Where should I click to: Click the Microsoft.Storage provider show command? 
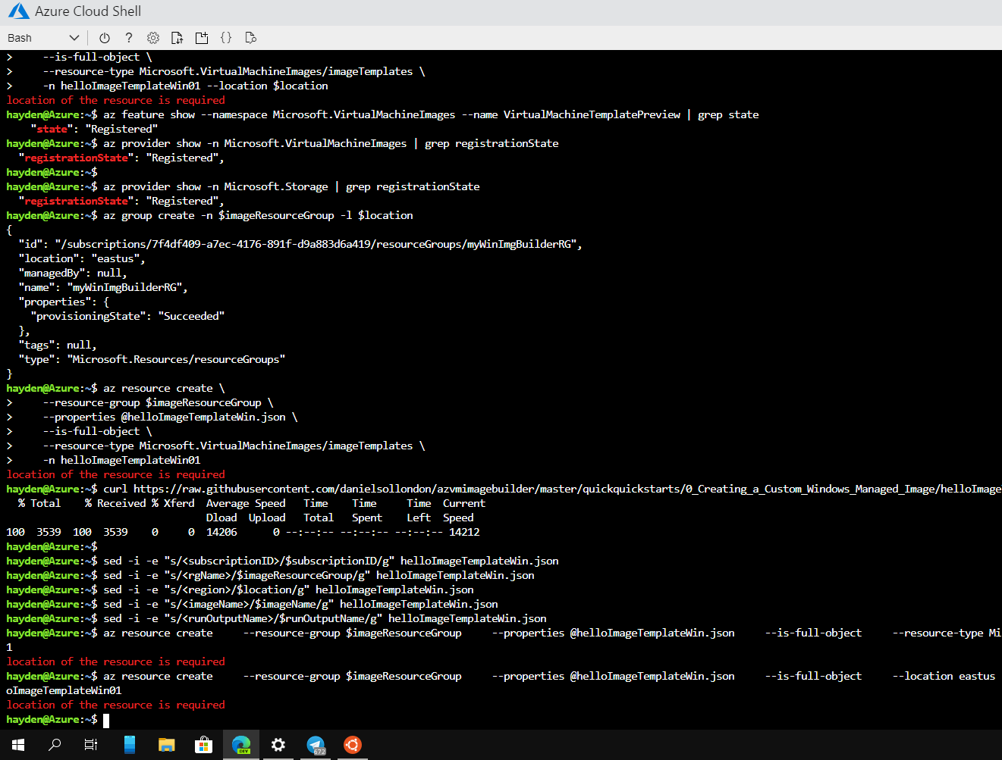click(291, 186)
